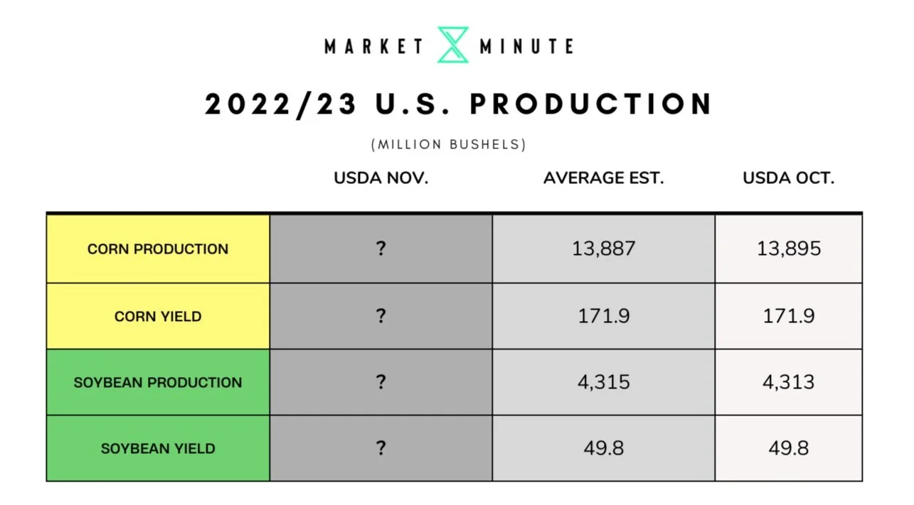Image resolution: width=914 pixels, height=505 pixels.
Task: Click the word MINUTE in header
Action: 527,47
